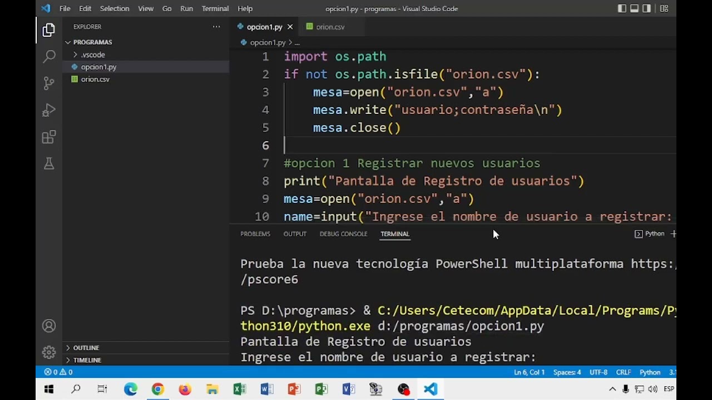Select orion.csv in the Explorer tree
The width and height of the screenshot is (712, 400).
coord(146,79)
